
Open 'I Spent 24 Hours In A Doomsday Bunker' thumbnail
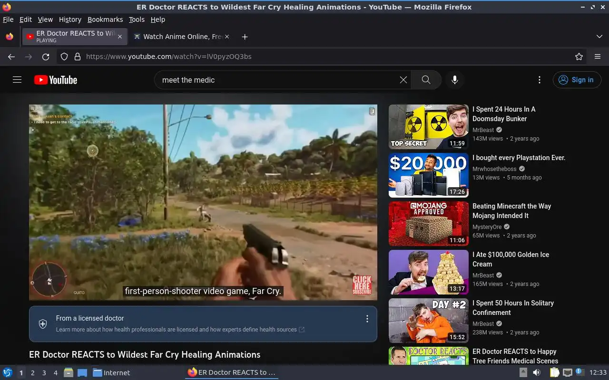click(429, 127)
